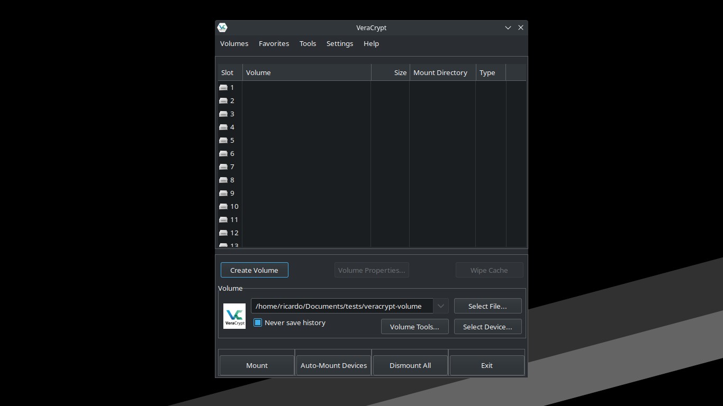723x406 pixels.
Task: Select the drive icon for slot 3
Action: tap(223, 114)
